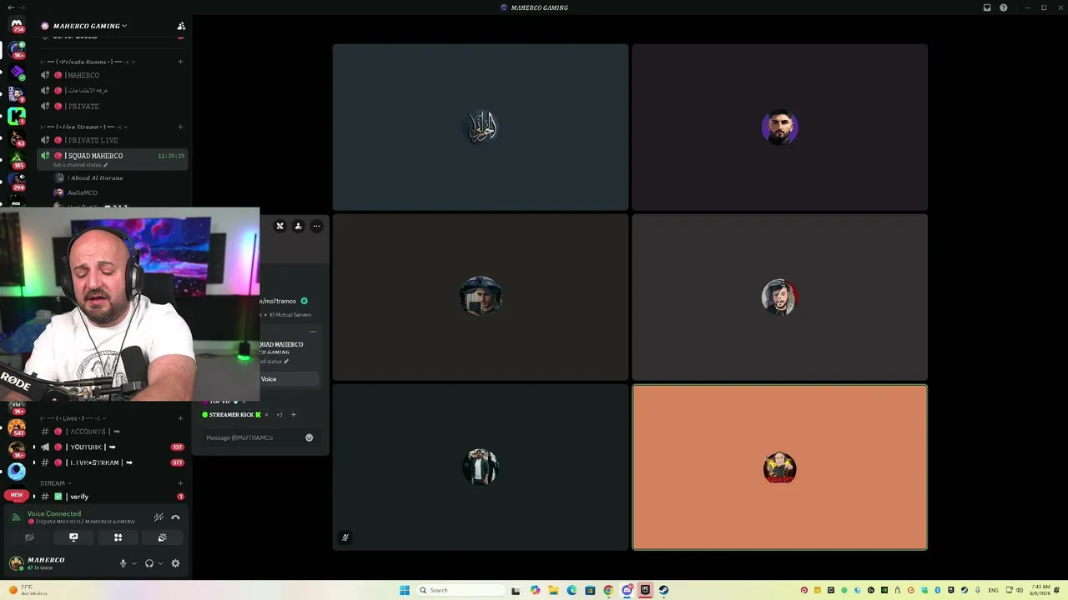Viewport: 1068px width, 600px height.
Task: Open ACCOUNTS text channel
Action: coord(112,432)
